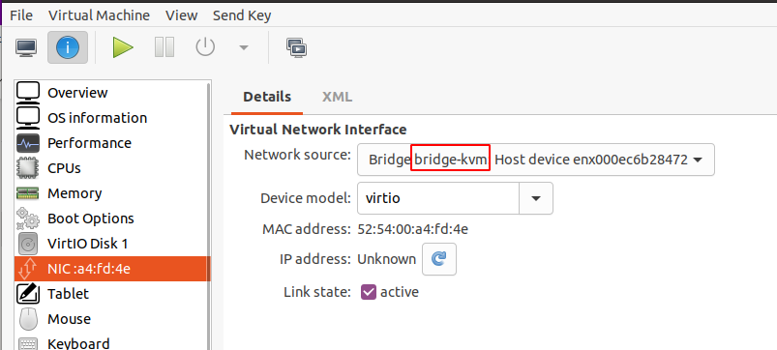Open the manage VM snapshots icon
The height and width of the screenshot is (350, 777).
pos(296,47)
